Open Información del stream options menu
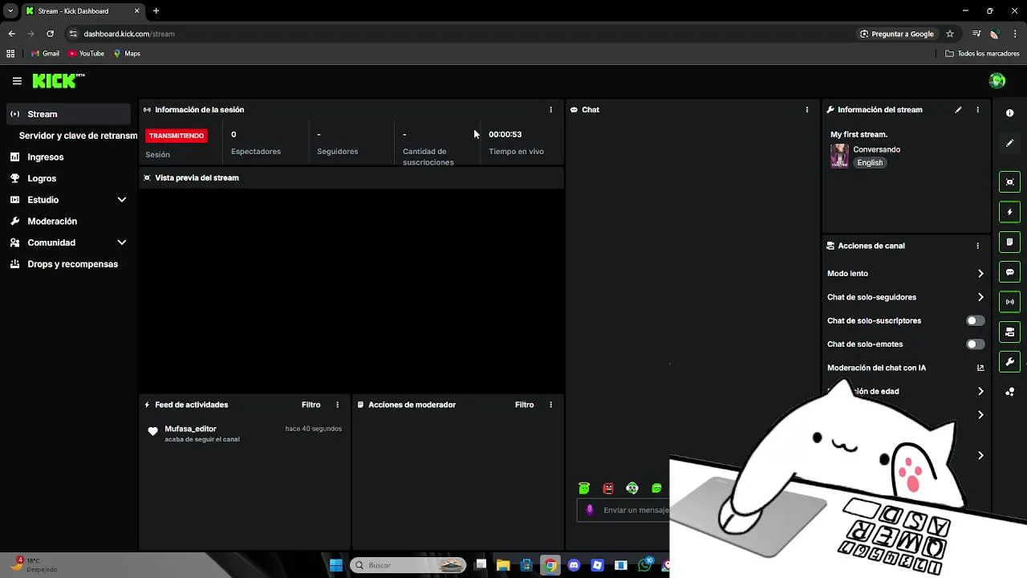1027x578 pixels. [x=977, y=110]
